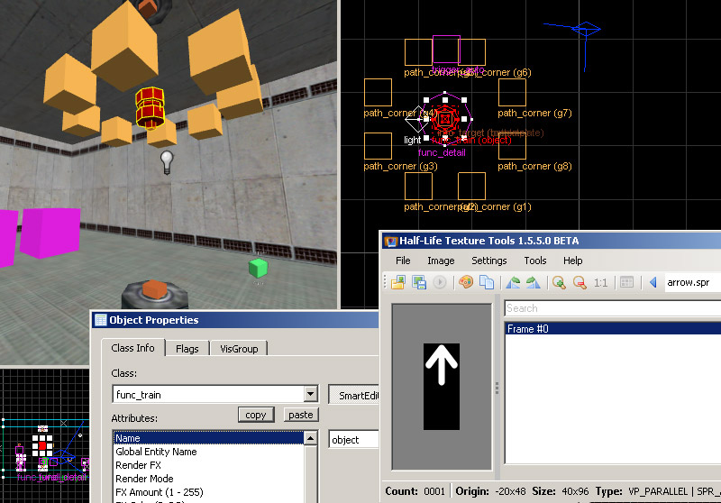Reset zoom with the 1:1 icon
721x503 pixels.
point(600,282)
